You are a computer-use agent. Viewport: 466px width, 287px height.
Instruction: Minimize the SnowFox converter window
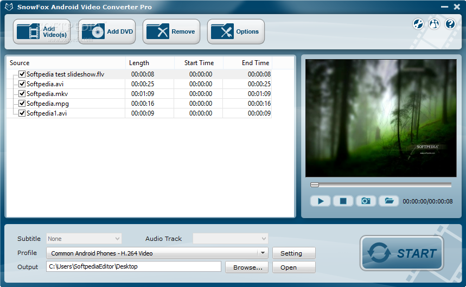coord(445,7)
